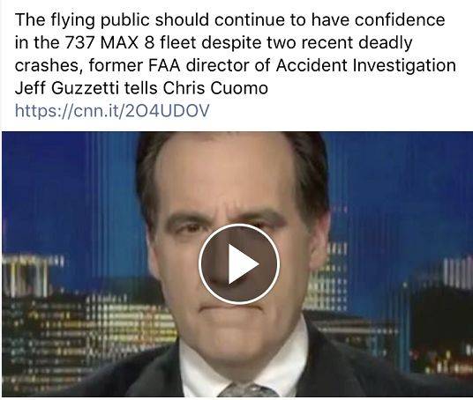Click the man's forehead in video frame
Image resolution: width=473 pixels, height=400 pixels.
[229, 174]
